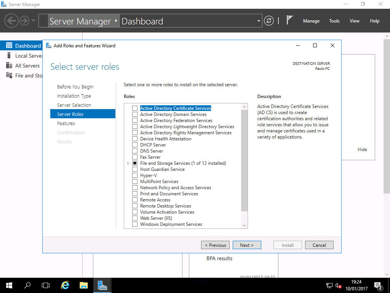Enable the Hyper-V role checkbox
Image resolution: width=390 pixels, height=293 pixels.
tap(135, 175)
